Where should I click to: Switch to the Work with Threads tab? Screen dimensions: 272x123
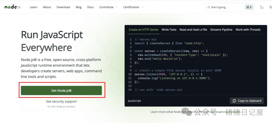pyautogui.click(x=248, y=30)
